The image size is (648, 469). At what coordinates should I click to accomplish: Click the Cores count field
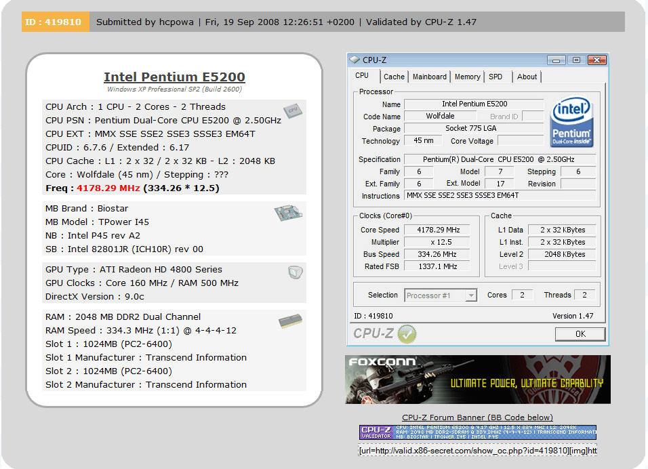(522, 295)
